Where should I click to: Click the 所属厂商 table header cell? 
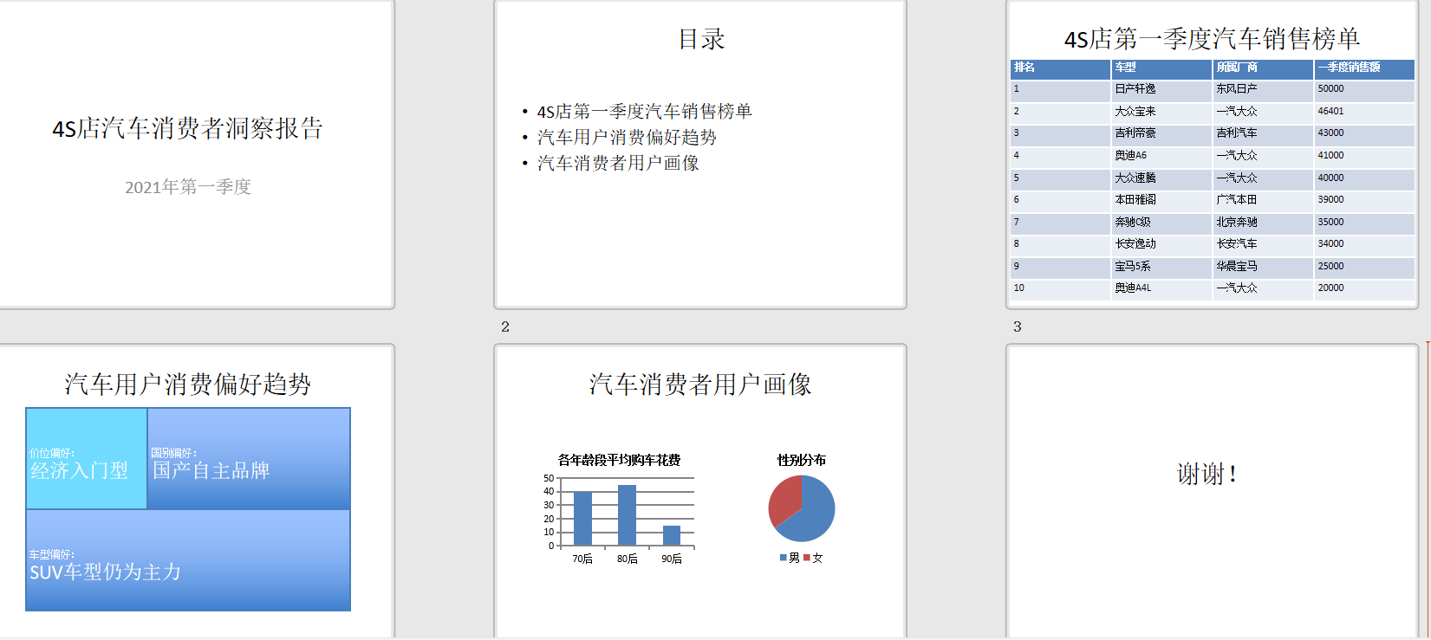[x=1263, y=68]
